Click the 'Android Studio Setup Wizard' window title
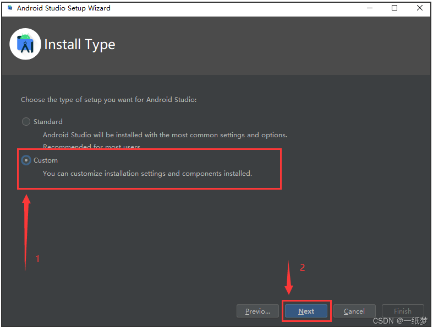Screen dimensions: 433x328 [64, 8]
